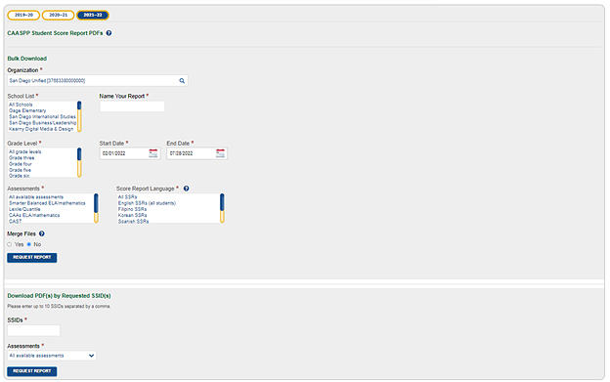Screen dimensions: 610x382
Task: Select Grade five option
Action: 21,170
